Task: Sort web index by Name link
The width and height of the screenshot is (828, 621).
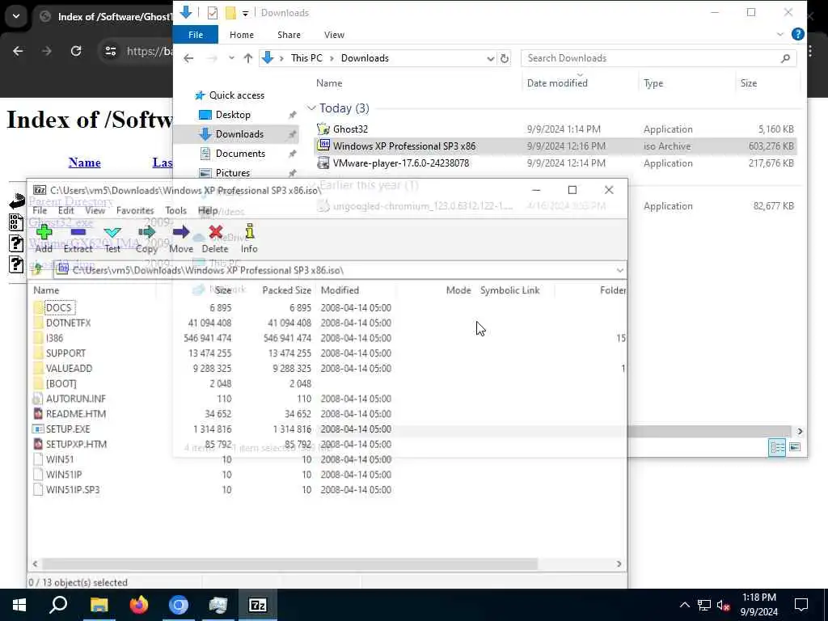Action: [x=84, y=162]
